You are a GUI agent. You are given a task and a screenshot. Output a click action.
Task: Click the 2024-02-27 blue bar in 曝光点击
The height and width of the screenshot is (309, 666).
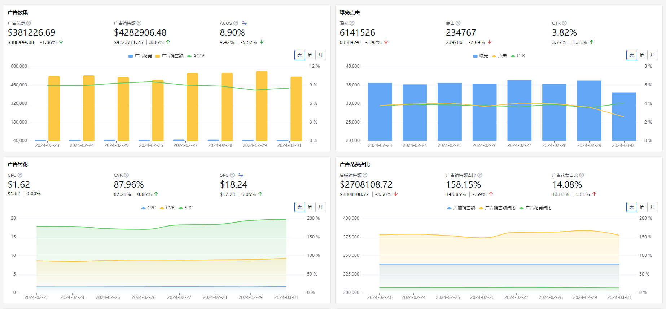[x=519, y=111]
